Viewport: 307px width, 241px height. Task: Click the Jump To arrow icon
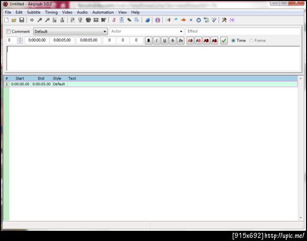[32, 20]
